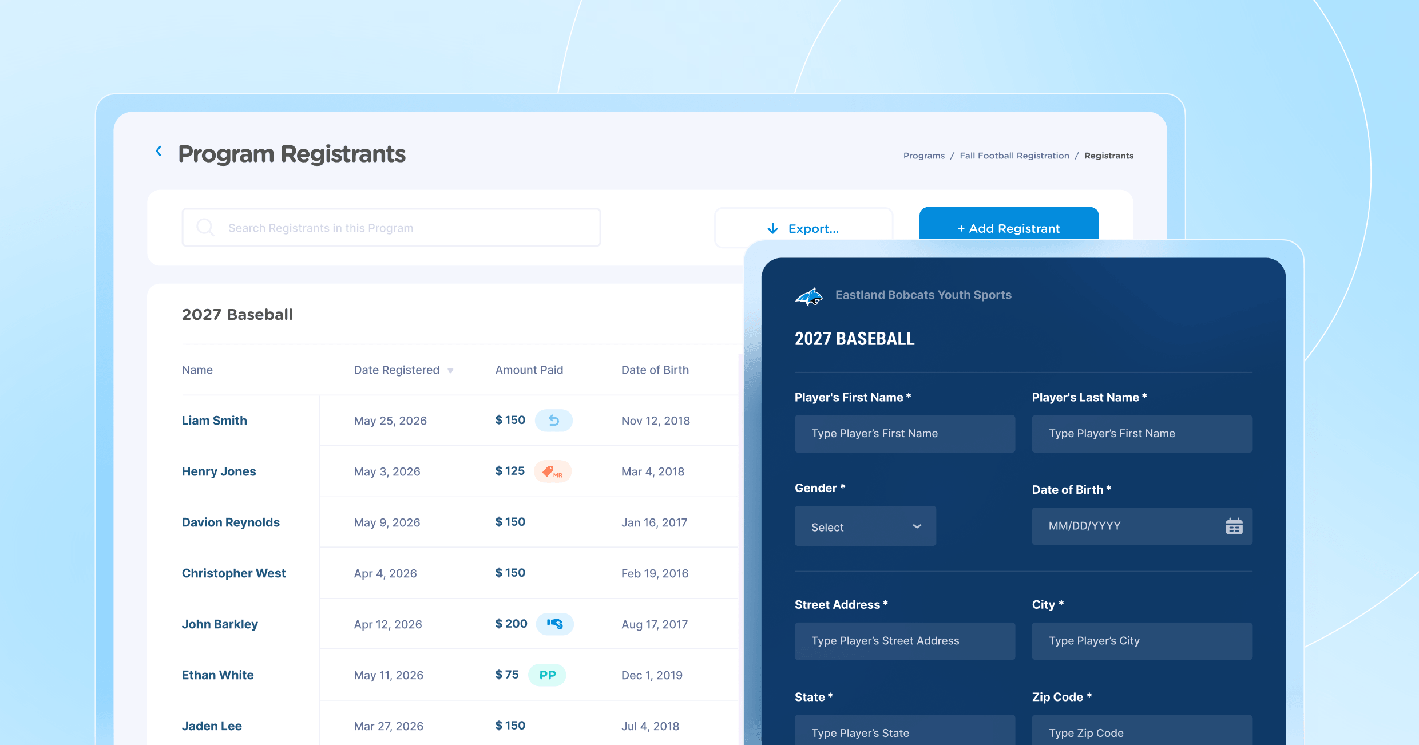Click the date Apr 12, 2026
The width and height of the screenshot is (1419, 745).
point(387,625)
